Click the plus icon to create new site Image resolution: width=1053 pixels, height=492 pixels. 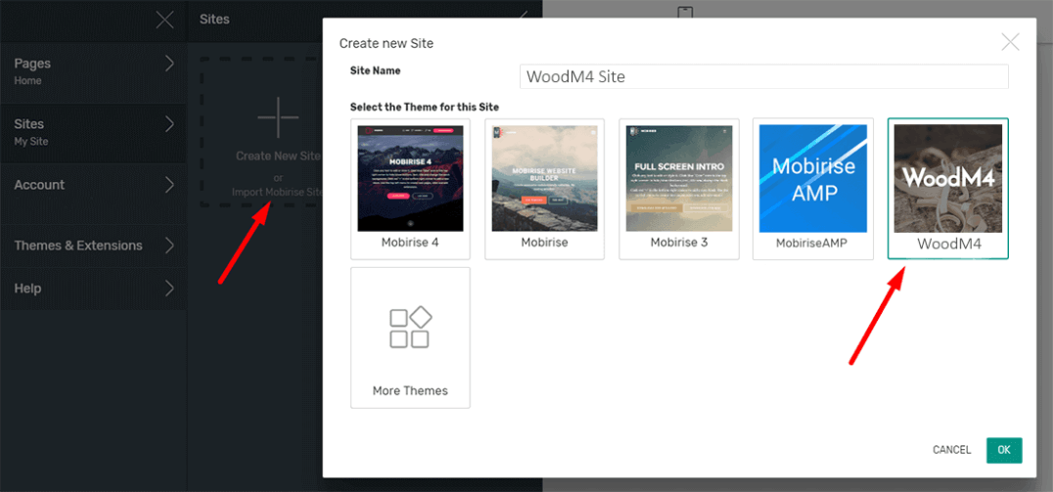click(278, 117)
